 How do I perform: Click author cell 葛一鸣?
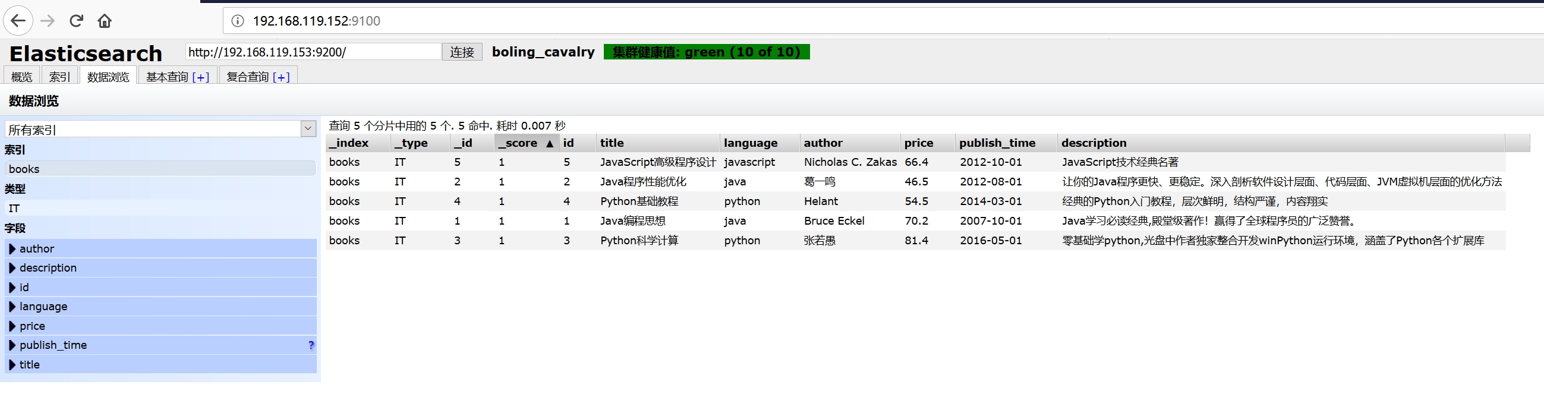(820, 182)
